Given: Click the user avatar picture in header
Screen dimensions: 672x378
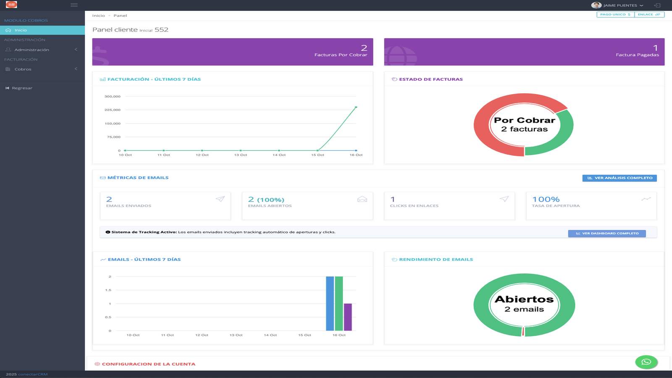Looking at the screenshot, I should (x=596, y=5).
